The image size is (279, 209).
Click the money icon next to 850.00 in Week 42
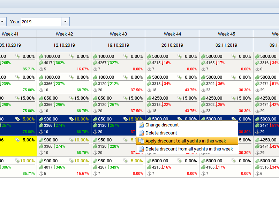(x=41, y=98)
